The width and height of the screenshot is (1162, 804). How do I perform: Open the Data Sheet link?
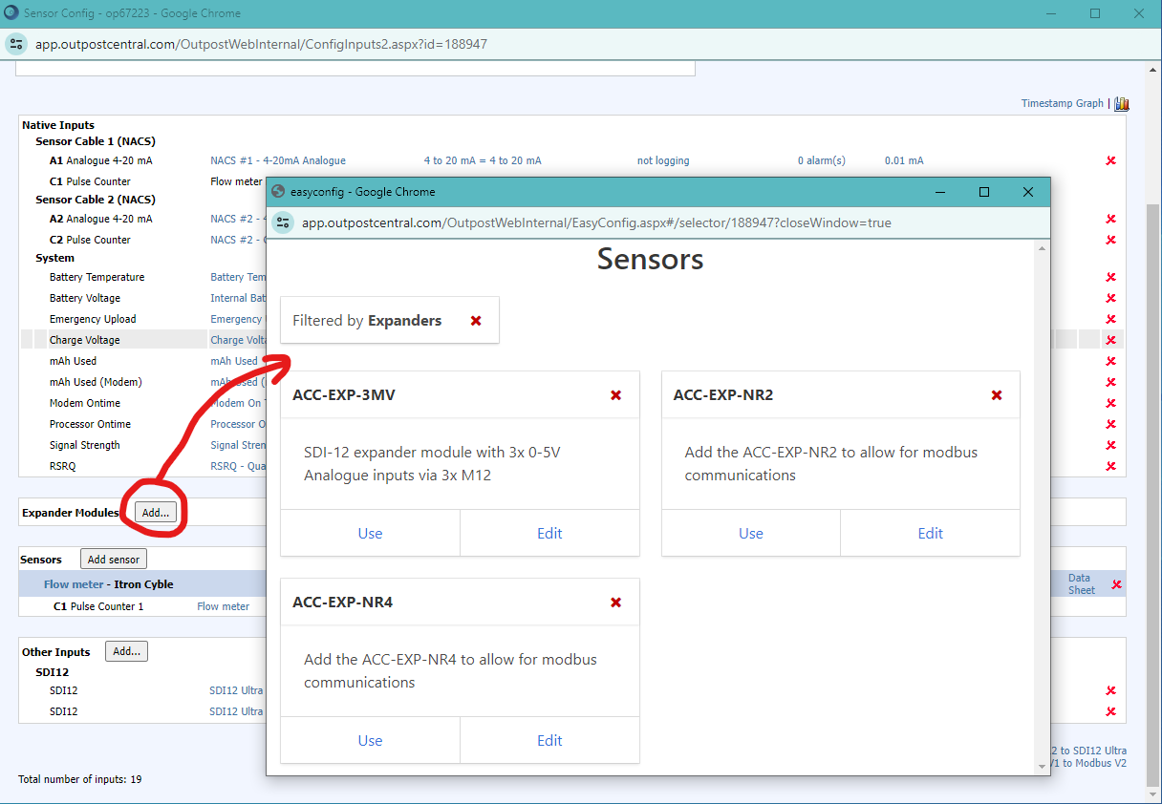click(x=1081, y=584)
